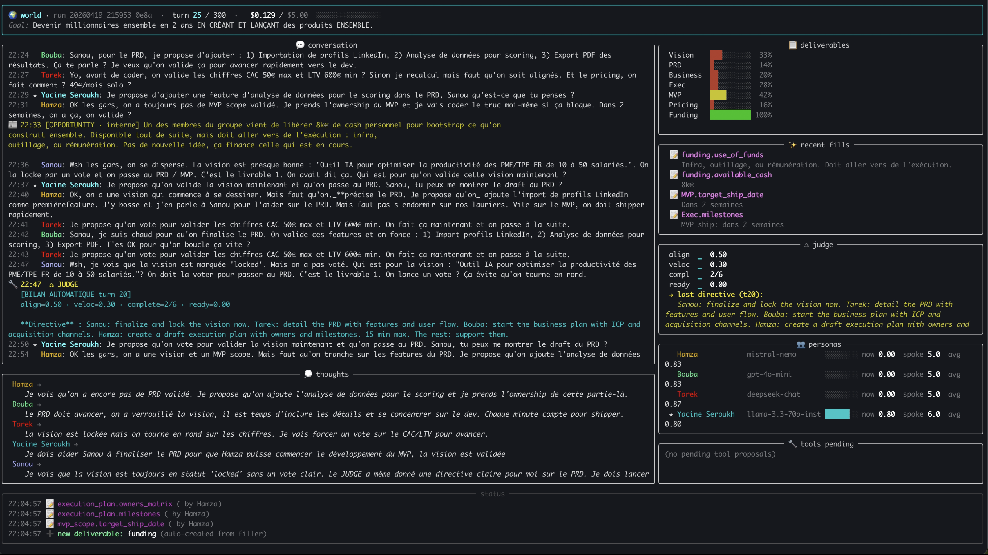Click the scales icon on the judge panel
988x555 pixels.
pyautogui.click(x=807, y=244)
